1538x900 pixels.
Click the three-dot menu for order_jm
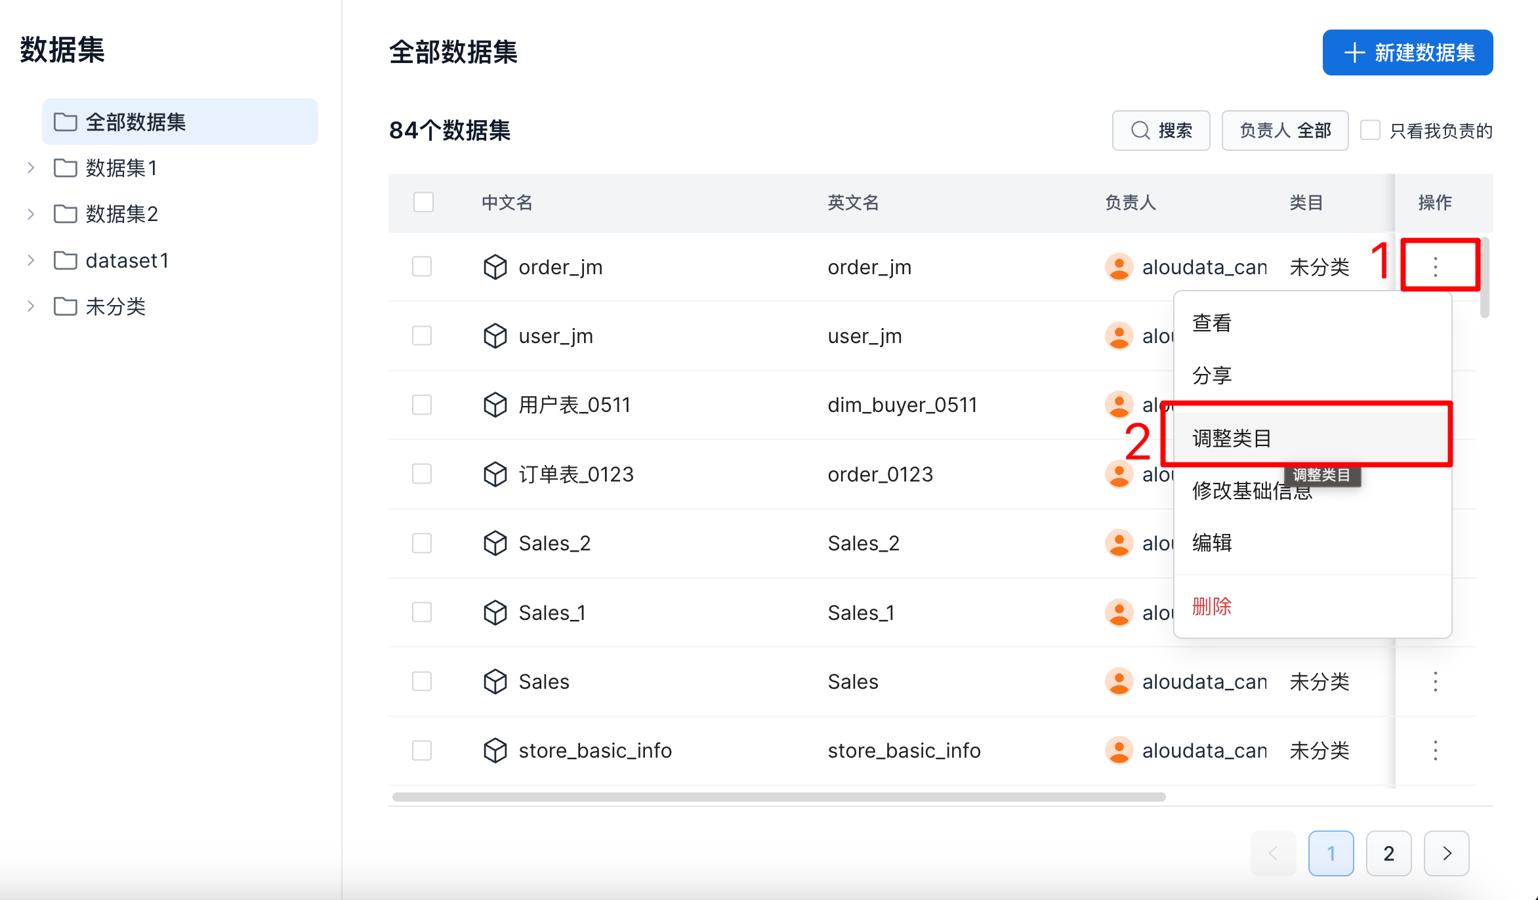[x=1435, y=266]
